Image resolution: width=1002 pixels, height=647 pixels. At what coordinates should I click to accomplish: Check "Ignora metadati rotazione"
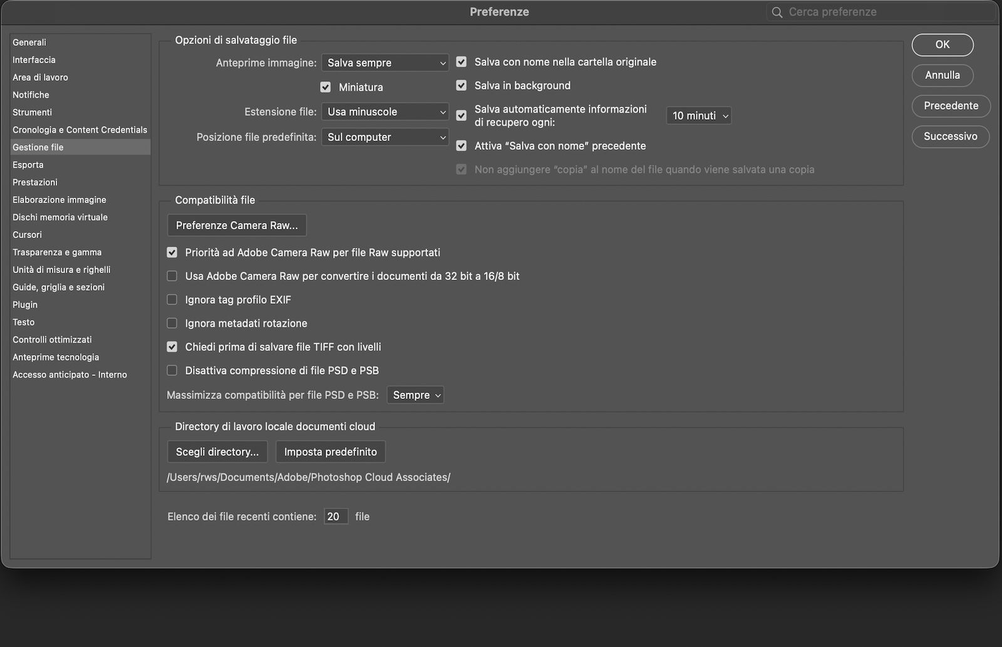172,323
